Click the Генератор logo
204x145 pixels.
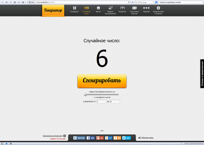click(x=53, y=11)
